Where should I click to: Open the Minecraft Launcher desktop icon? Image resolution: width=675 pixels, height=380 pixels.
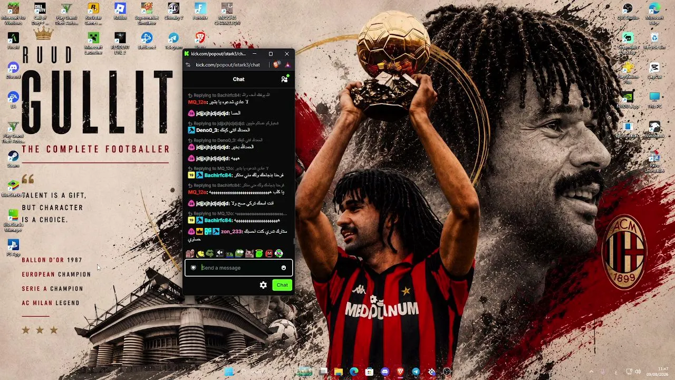(x=93, y=43)
